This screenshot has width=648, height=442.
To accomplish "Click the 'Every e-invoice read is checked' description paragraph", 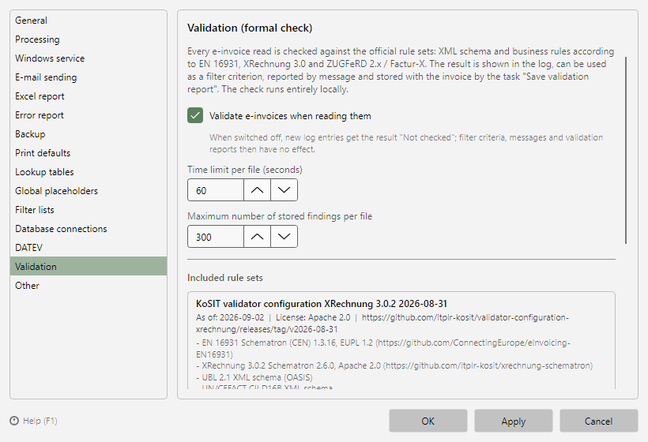I will [401, 70].
